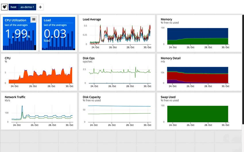Click the Swap Used green chart
Viewport: 244px width, 152px height.
coord(197,114)
